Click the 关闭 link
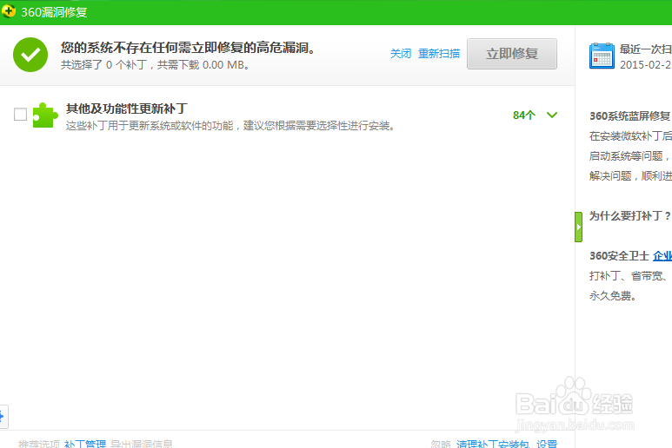 tap(400, 54)
